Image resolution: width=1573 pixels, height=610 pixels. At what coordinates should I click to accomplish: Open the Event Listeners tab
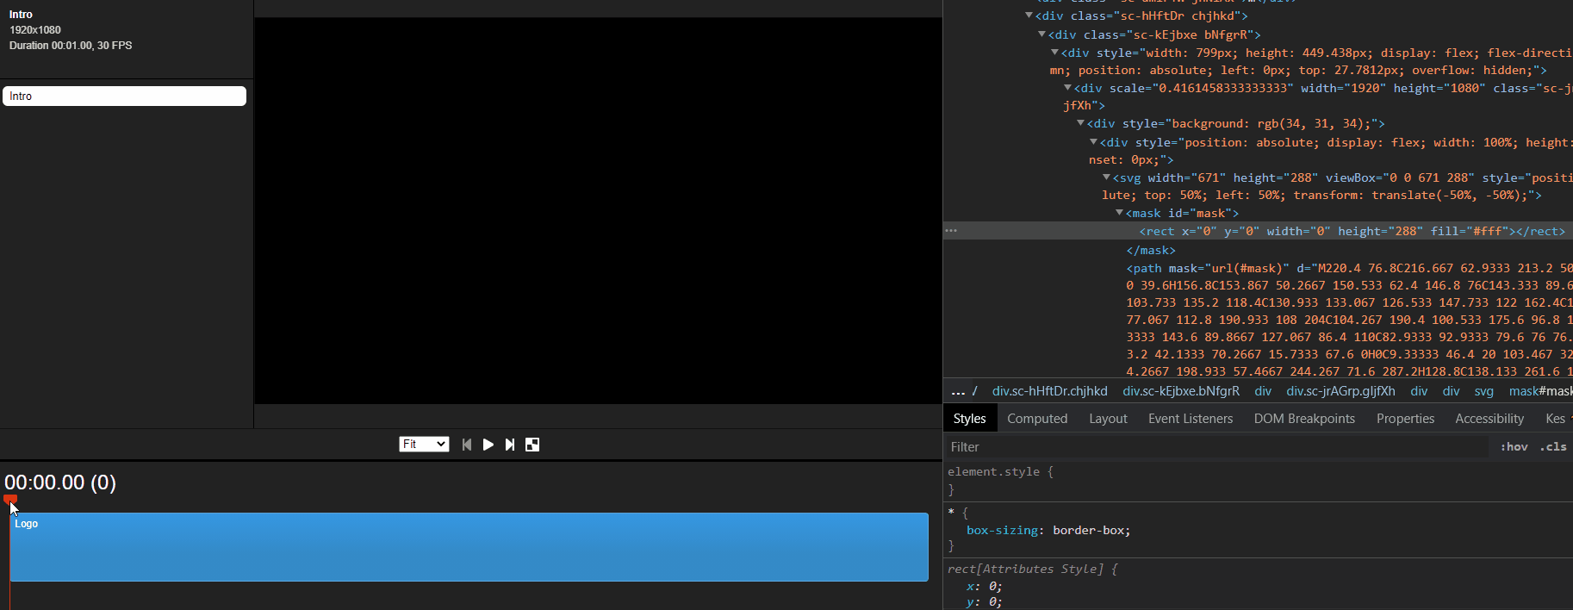coord(1191,419)
